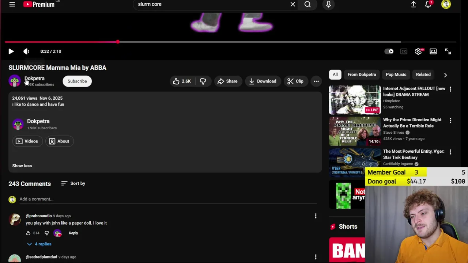The width and height of the screenshot is (468, 263).
Task: Subscribe to Dokpetra channel
Action: pos(77,81)
